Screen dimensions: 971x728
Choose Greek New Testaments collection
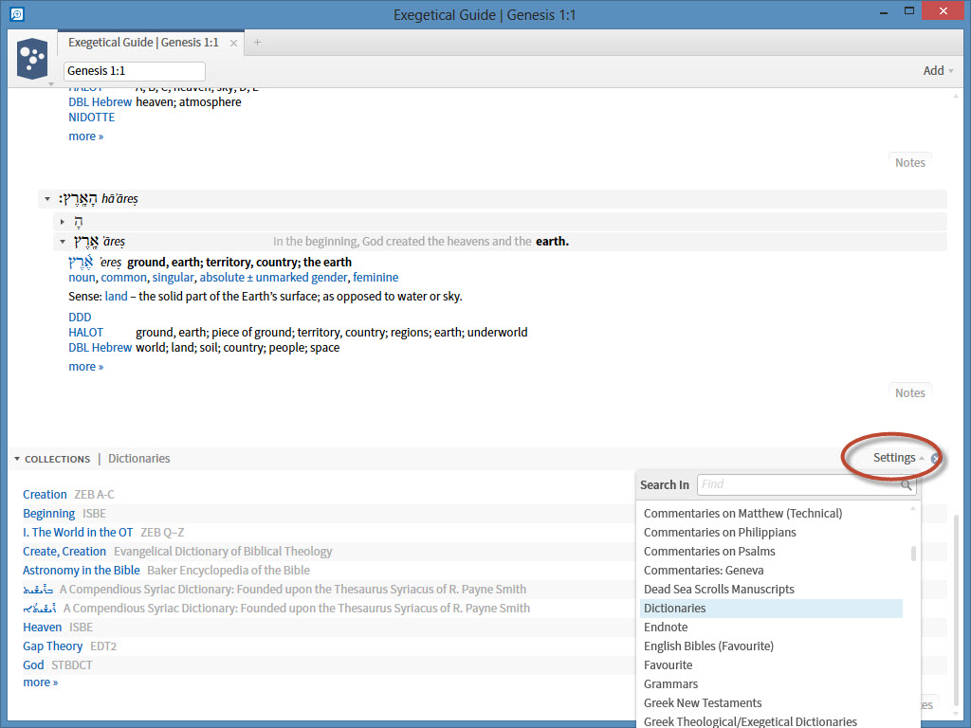[703, 703]
